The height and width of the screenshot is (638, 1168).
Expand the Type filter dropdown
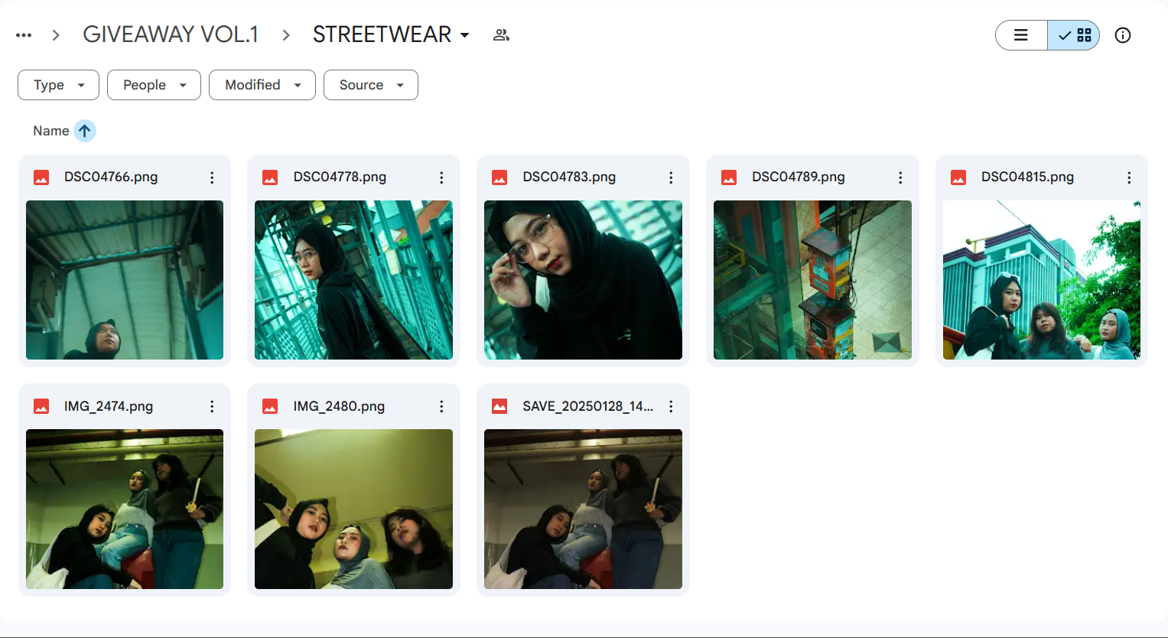point(58,85)
